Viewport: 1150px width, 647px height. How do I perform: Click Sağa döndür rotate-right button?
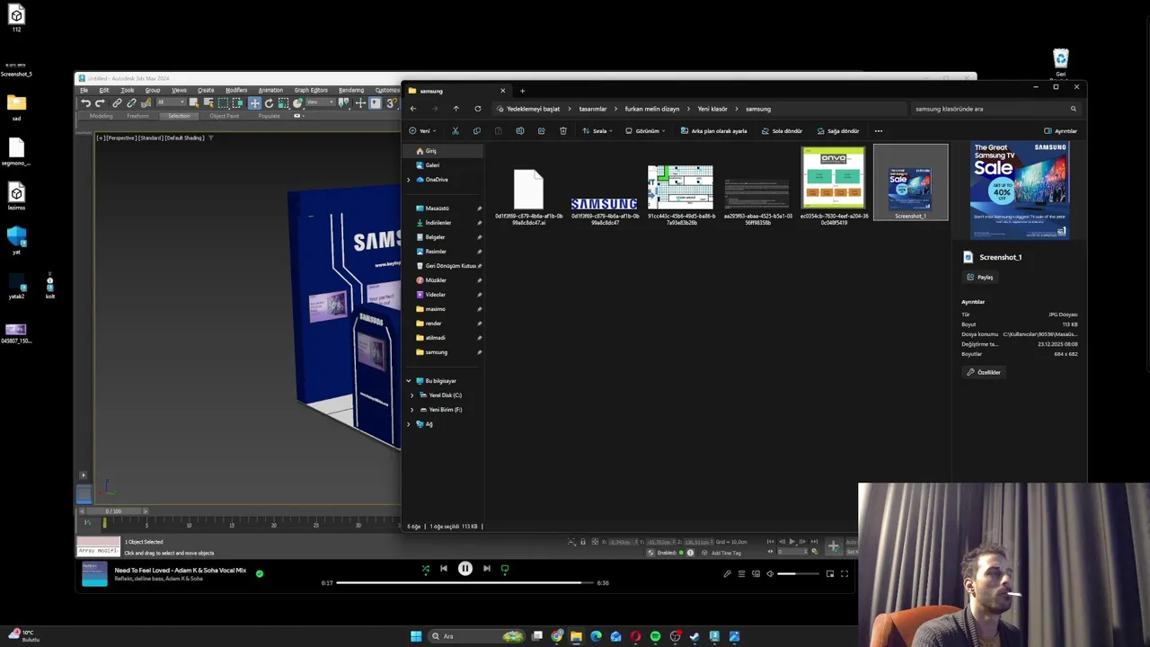pyautogui.click(x=837, y=131)
